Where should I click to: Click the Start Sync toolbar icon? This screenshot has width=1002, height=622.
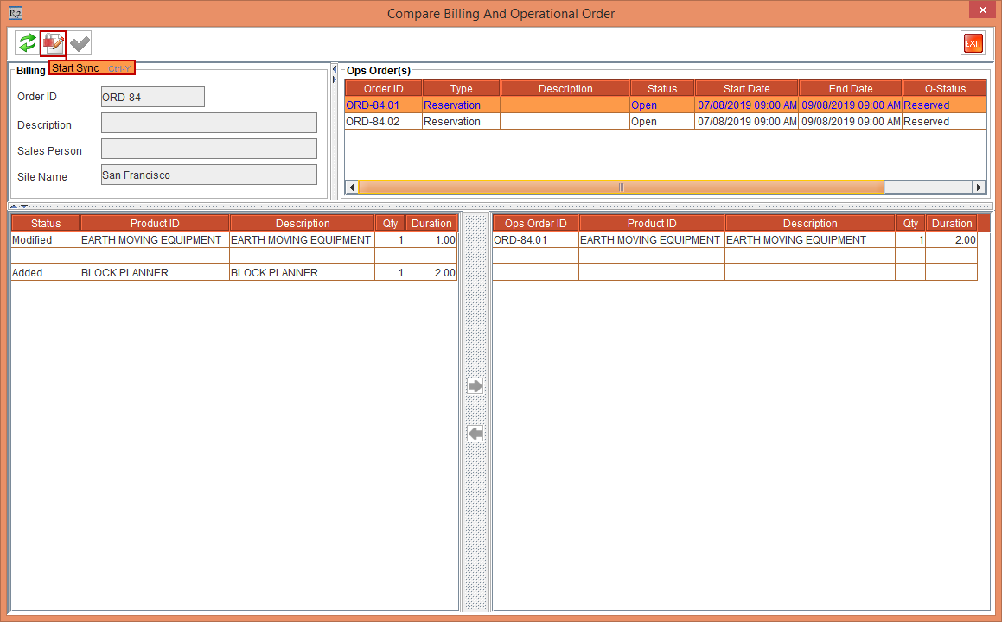pyautogui.click(x=53, y=42)
